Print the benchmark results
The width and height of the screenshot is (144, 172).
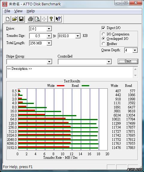click(31, 19)
